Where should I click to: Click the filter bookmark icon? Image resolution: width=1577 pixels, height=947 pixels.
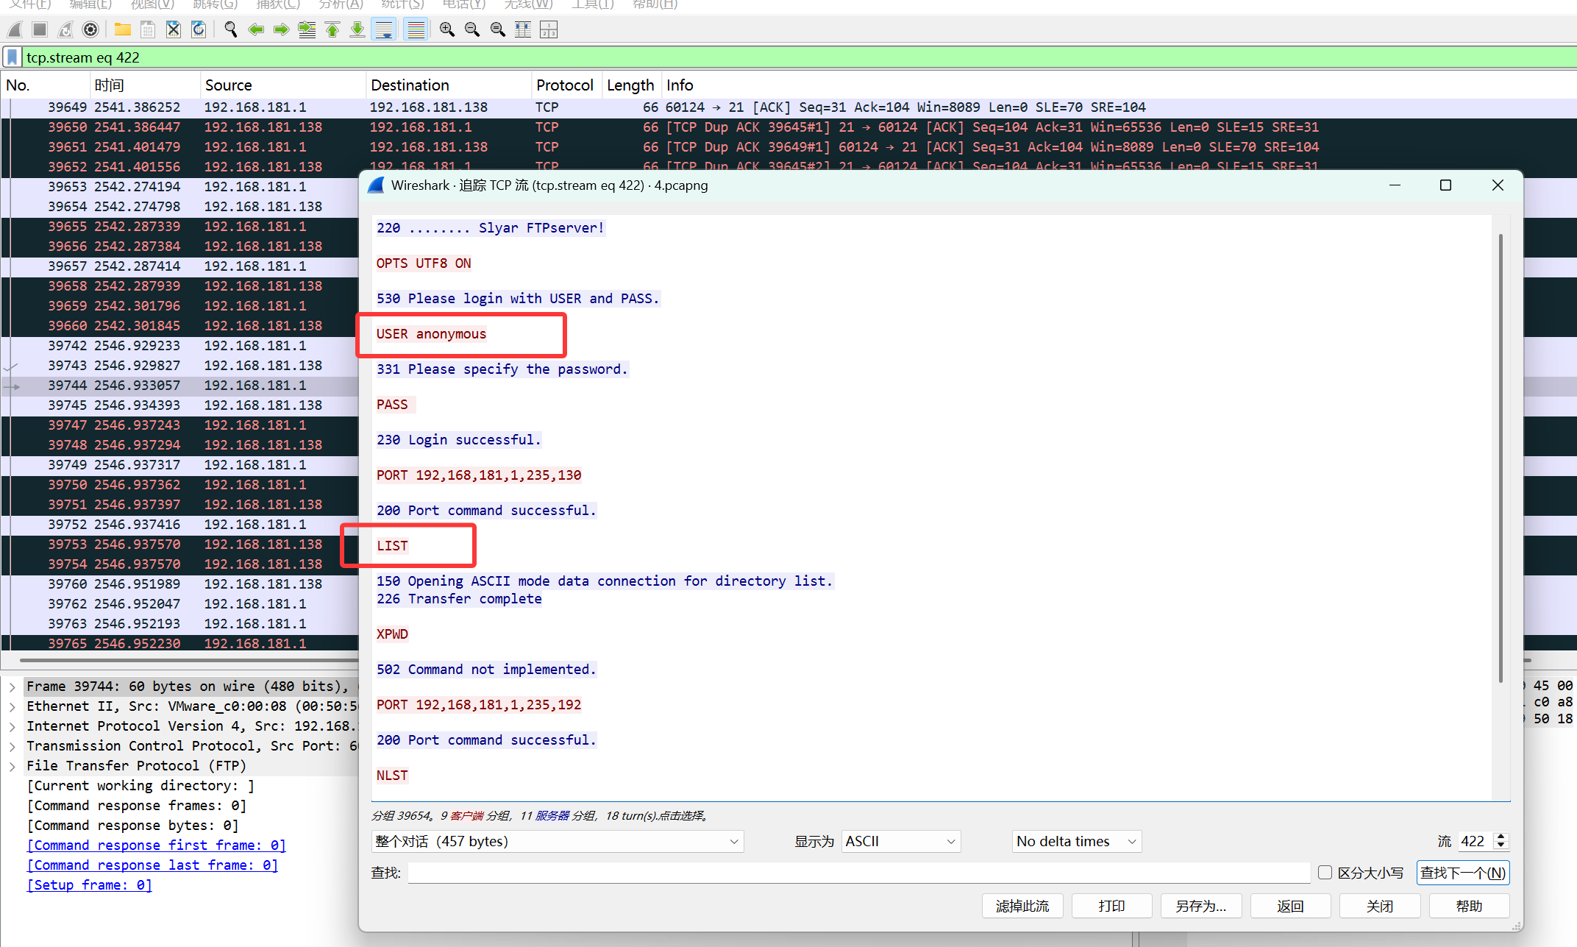13,57
